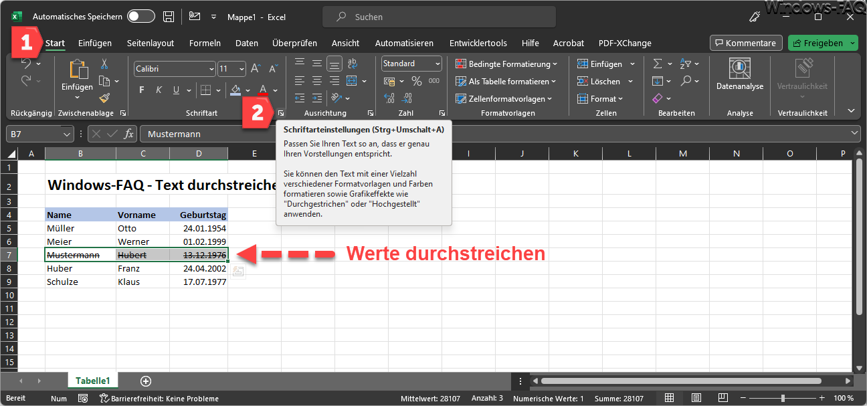Click the AutoSum sigma icon
This screenshot has width=867, height=406.
(658, 64)
